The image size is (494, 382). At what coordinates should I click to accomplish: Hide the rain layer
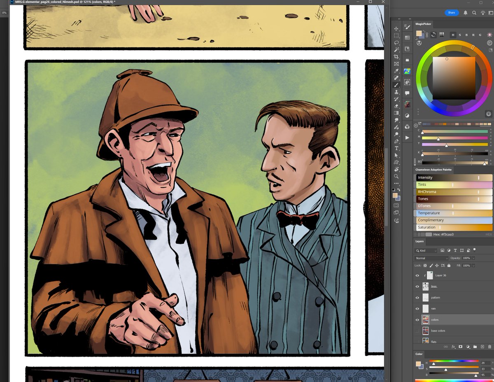coord(417,309)
